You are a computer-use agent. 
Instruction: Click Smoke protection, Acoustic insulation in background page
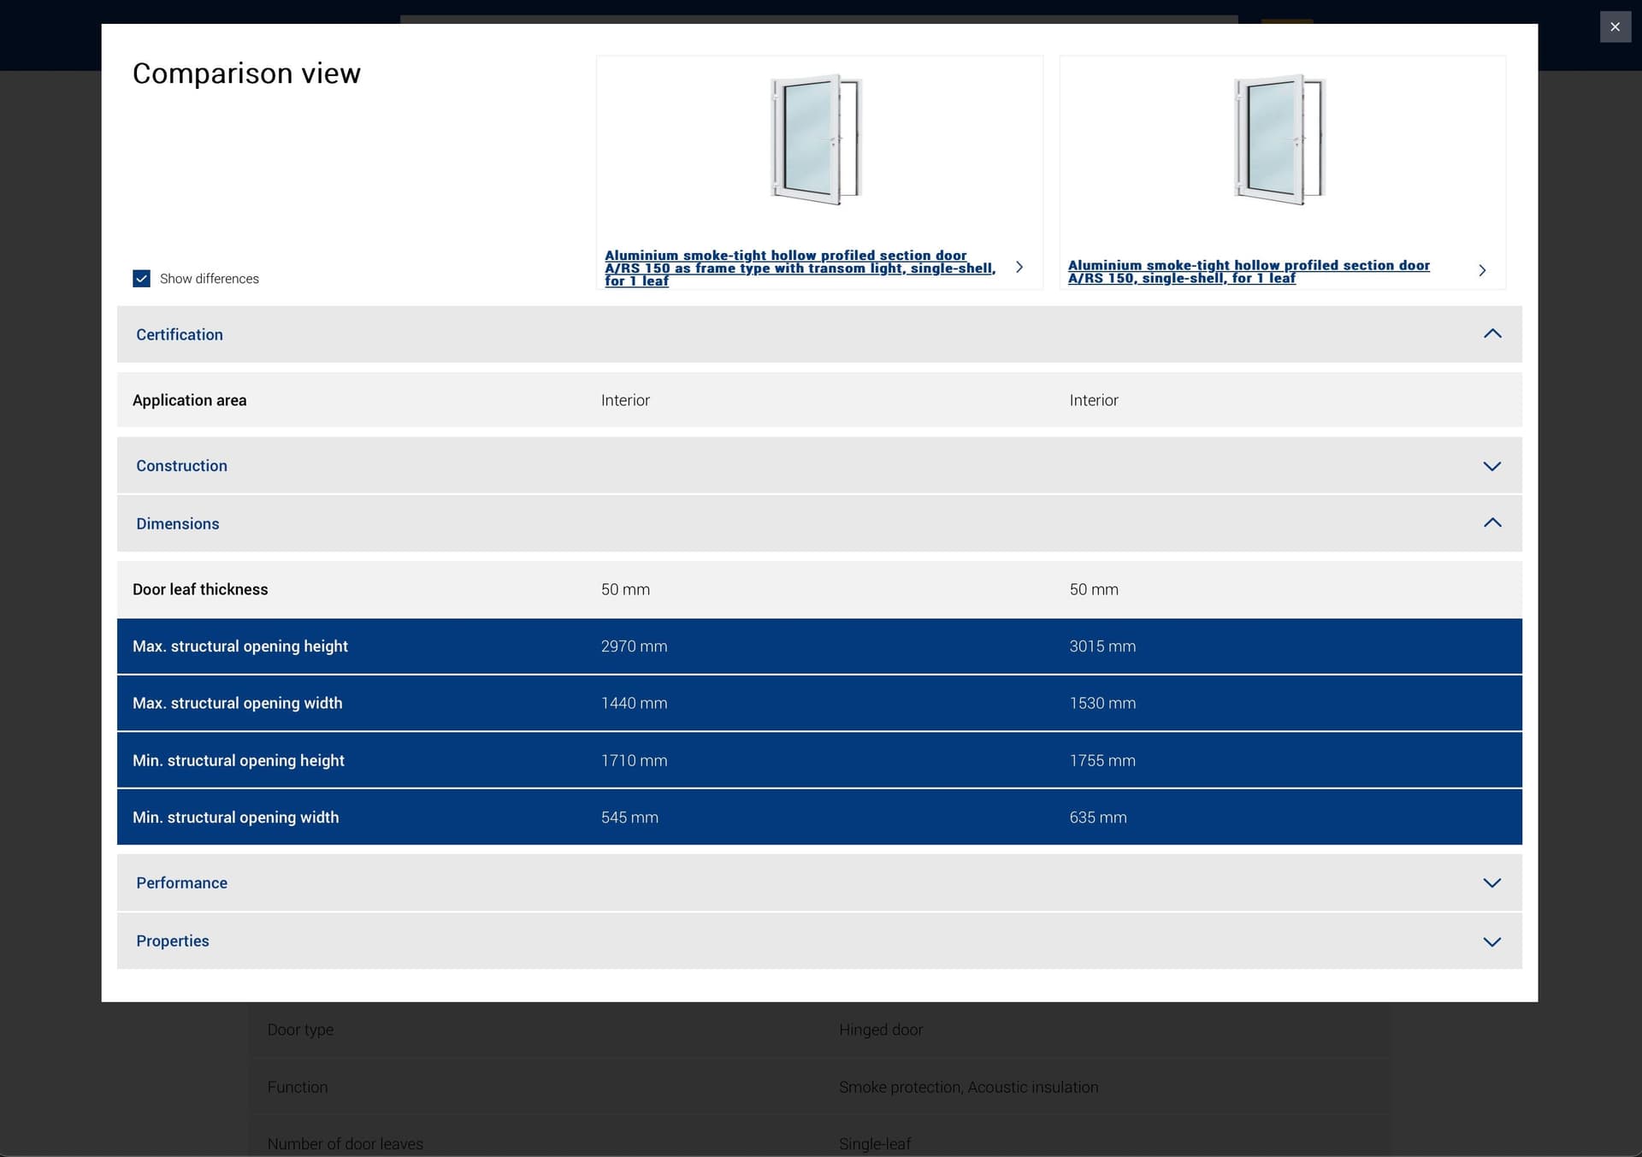(x=968, y=1087)
